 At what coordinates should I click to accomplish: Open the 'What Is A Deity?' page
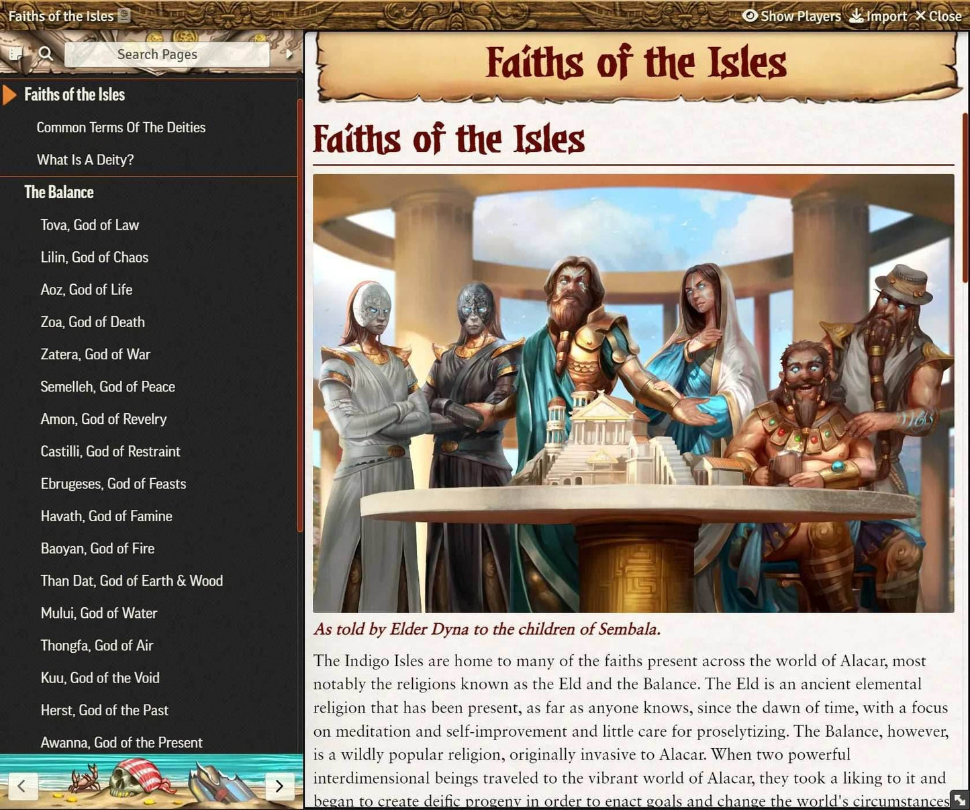(85, 160)
